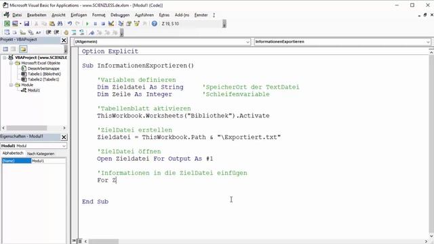
Task: Click the List Constants icon
Action: point(14,33)
